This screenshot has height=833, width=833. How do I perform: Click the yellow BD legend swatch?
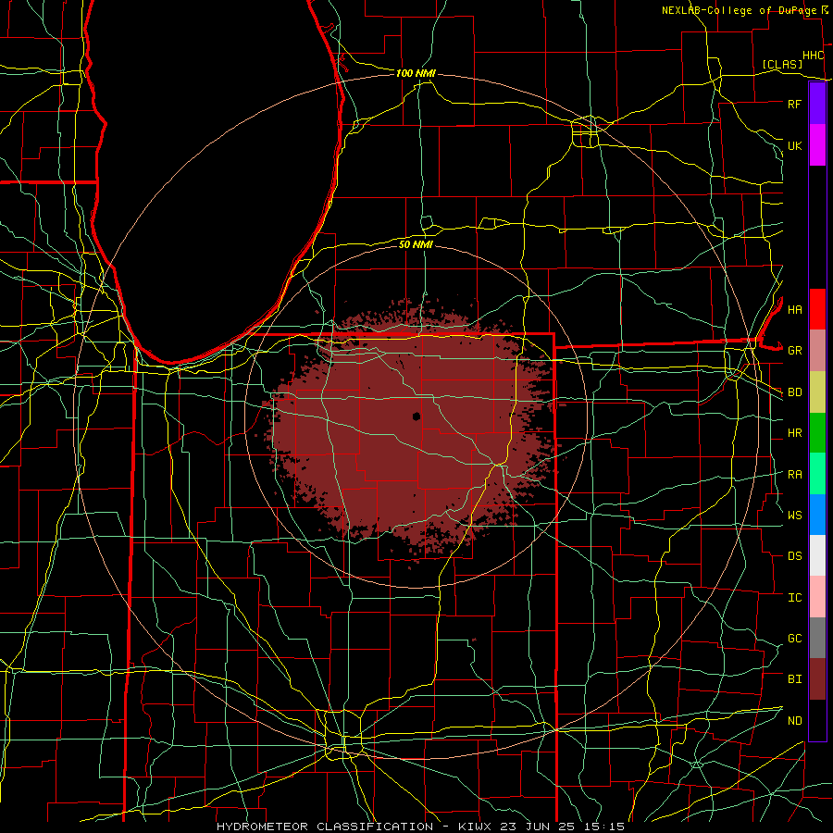817,392
